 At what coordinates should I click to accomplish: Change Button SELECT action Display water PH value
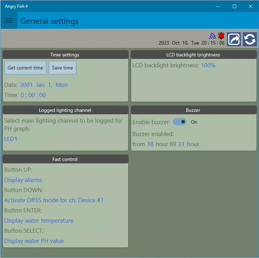(34, 241)
